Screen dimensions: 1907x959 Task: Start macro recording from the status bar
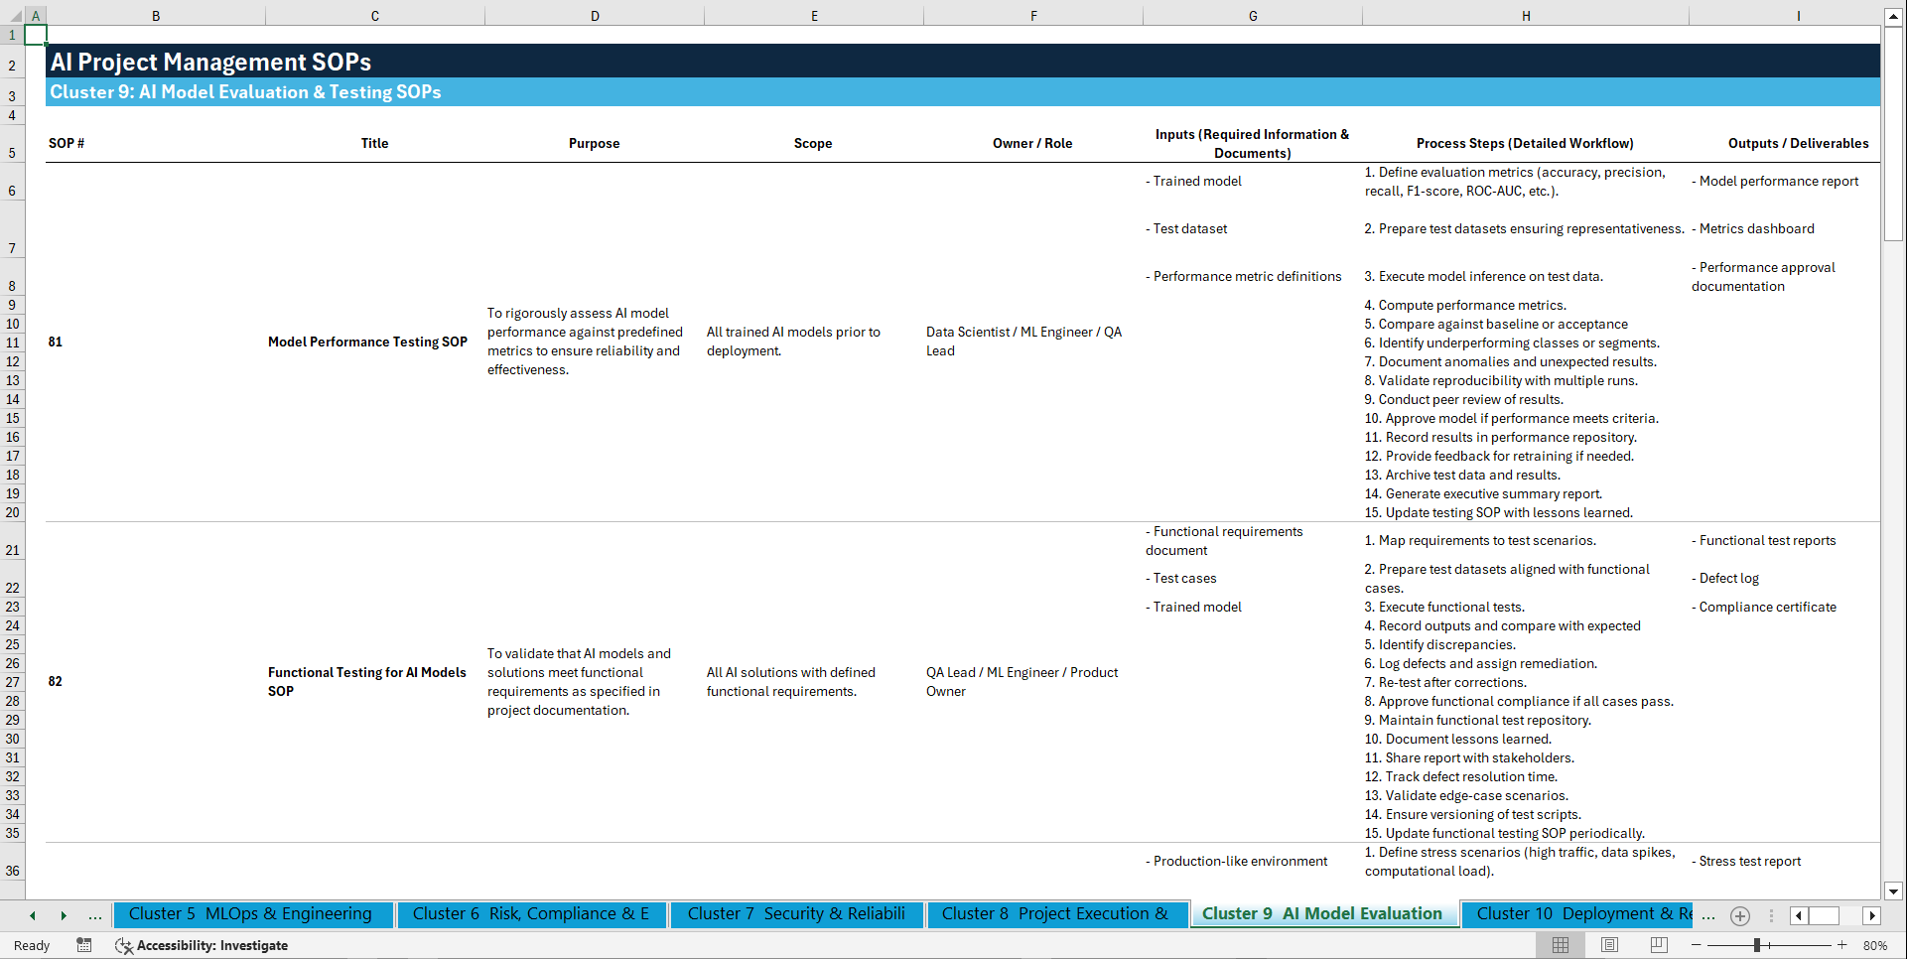(x=84, y=945)
